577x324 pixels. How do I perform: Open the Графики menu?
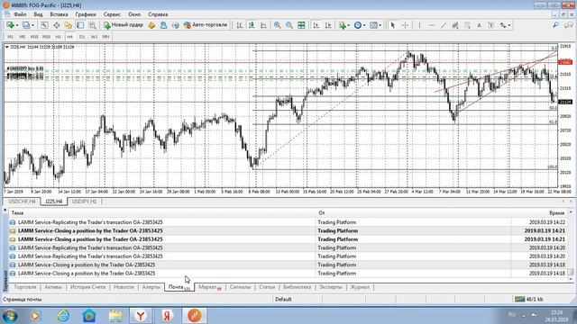coord(86,14)
